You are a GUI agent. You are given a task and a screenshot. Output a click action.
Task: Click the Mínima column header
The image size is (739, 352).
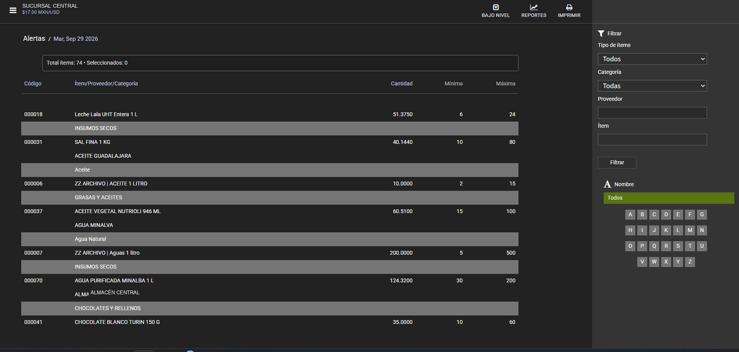pyautogui.click(x=453, y=83)
